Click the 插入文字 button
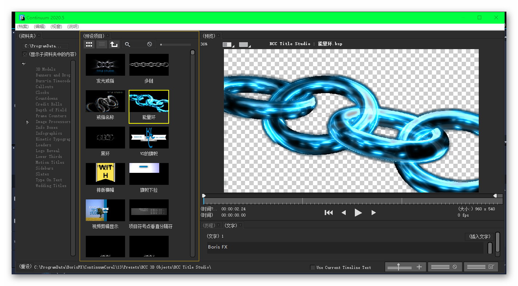The width and height of the screenshot is (518, 286). 479,237
